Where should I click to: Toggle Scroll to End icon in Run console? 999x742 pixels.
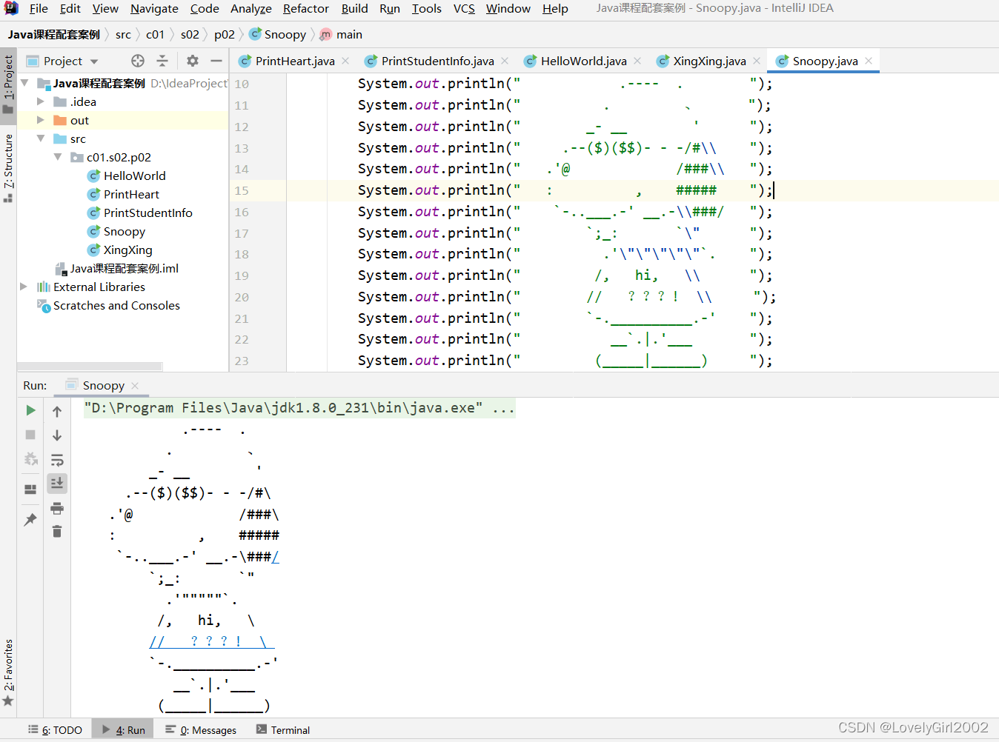(x=57, y=483)
